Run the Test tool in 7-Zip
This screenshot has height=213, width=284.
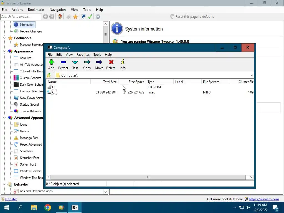click(x=75, y=64)
